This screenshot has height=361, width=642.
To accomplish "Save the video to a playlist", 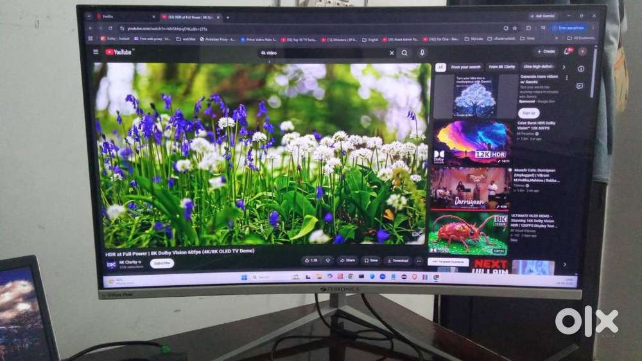I will 371,260.
